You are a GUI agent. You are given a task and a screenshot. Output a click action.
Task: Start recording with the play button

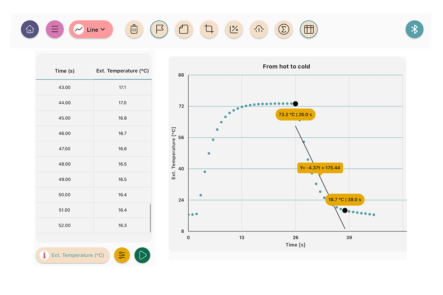(x=142, y=255)
